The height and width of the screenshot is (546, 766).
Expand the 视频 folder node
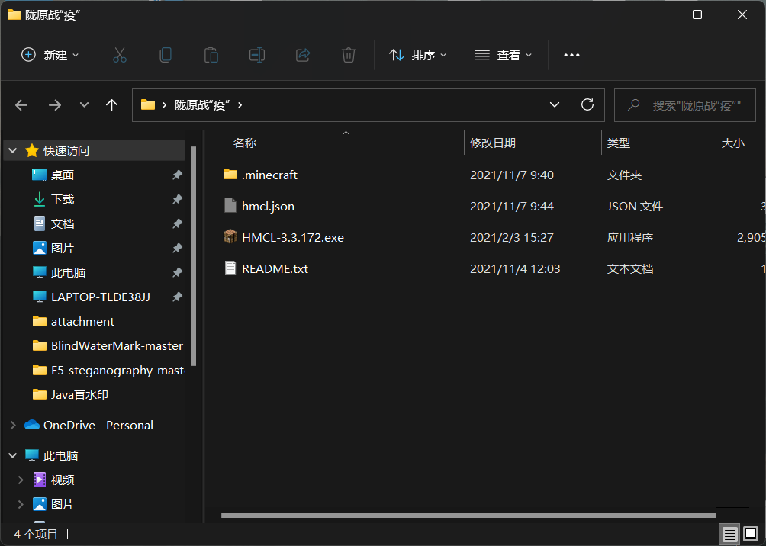(21, 480)
